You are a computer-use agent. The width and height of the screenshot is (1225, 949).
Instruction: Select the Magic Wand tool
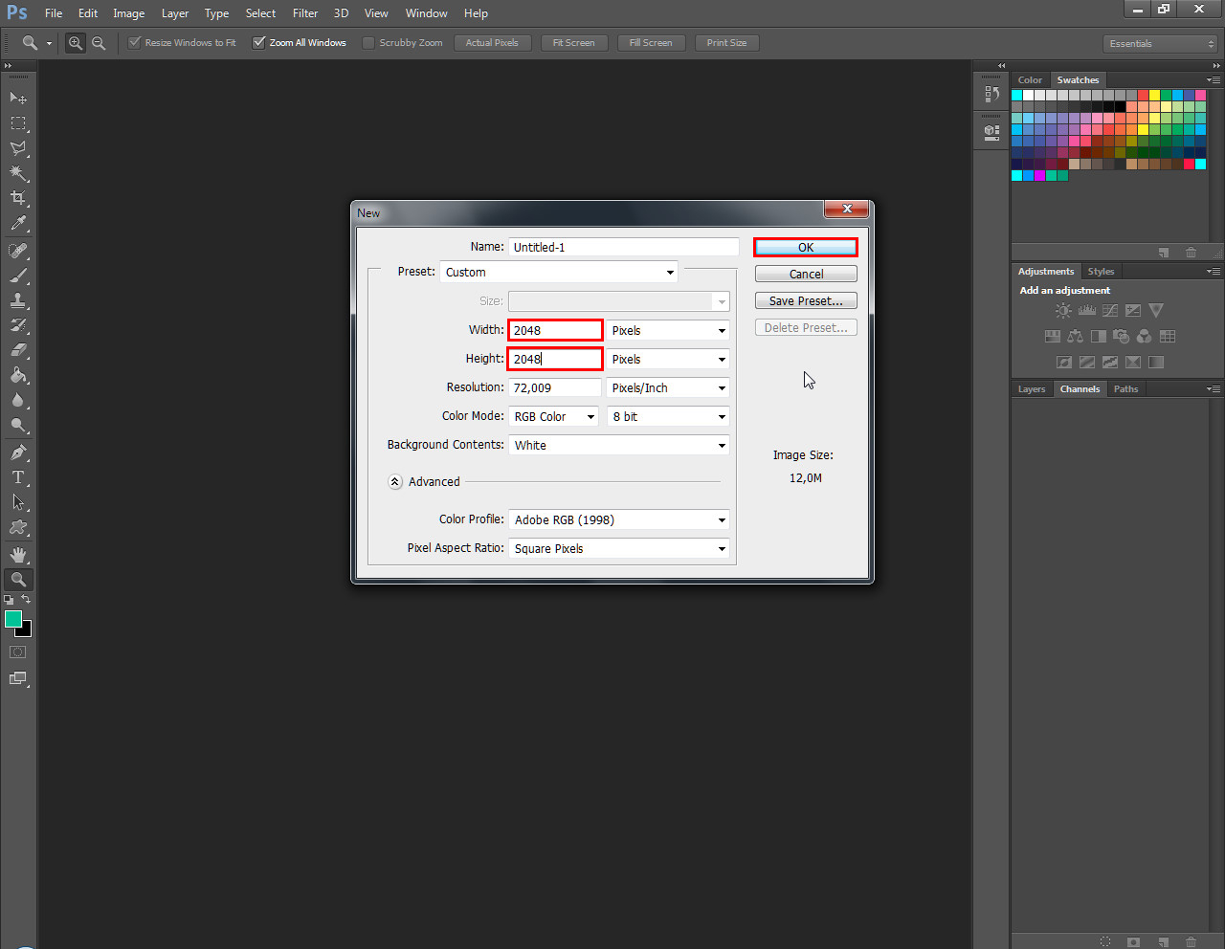click(18, 173)
